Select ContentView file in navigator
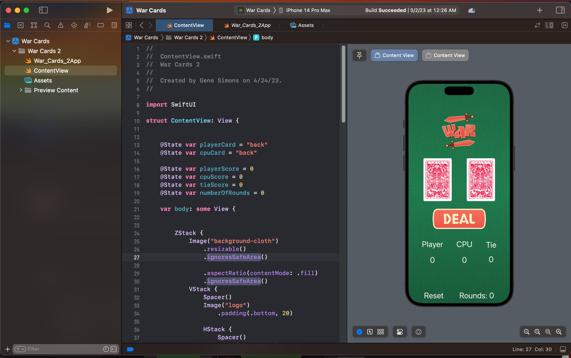 [x=61, y=70]
